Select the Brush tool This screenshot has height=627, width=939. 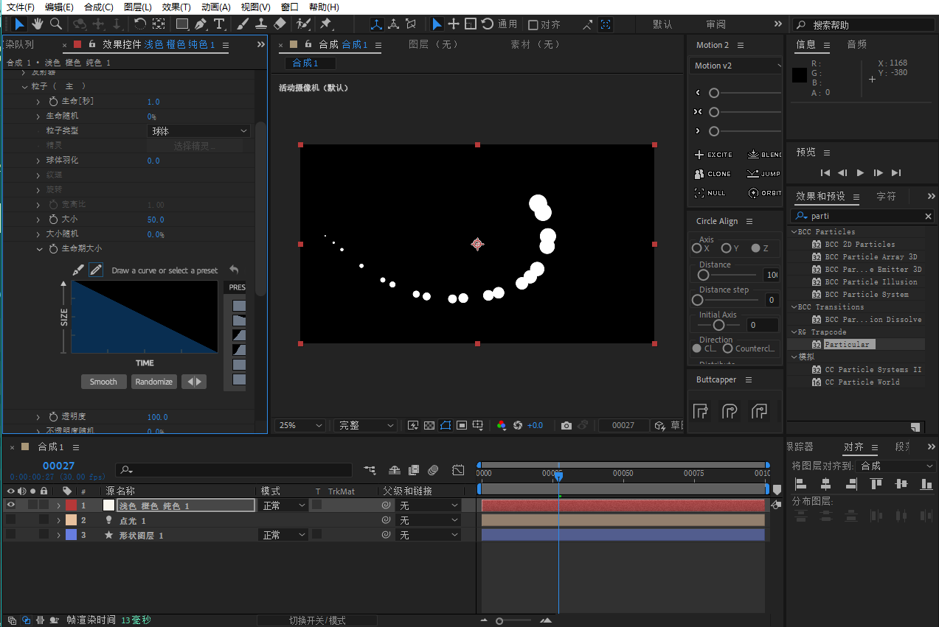tap(243, 24)
